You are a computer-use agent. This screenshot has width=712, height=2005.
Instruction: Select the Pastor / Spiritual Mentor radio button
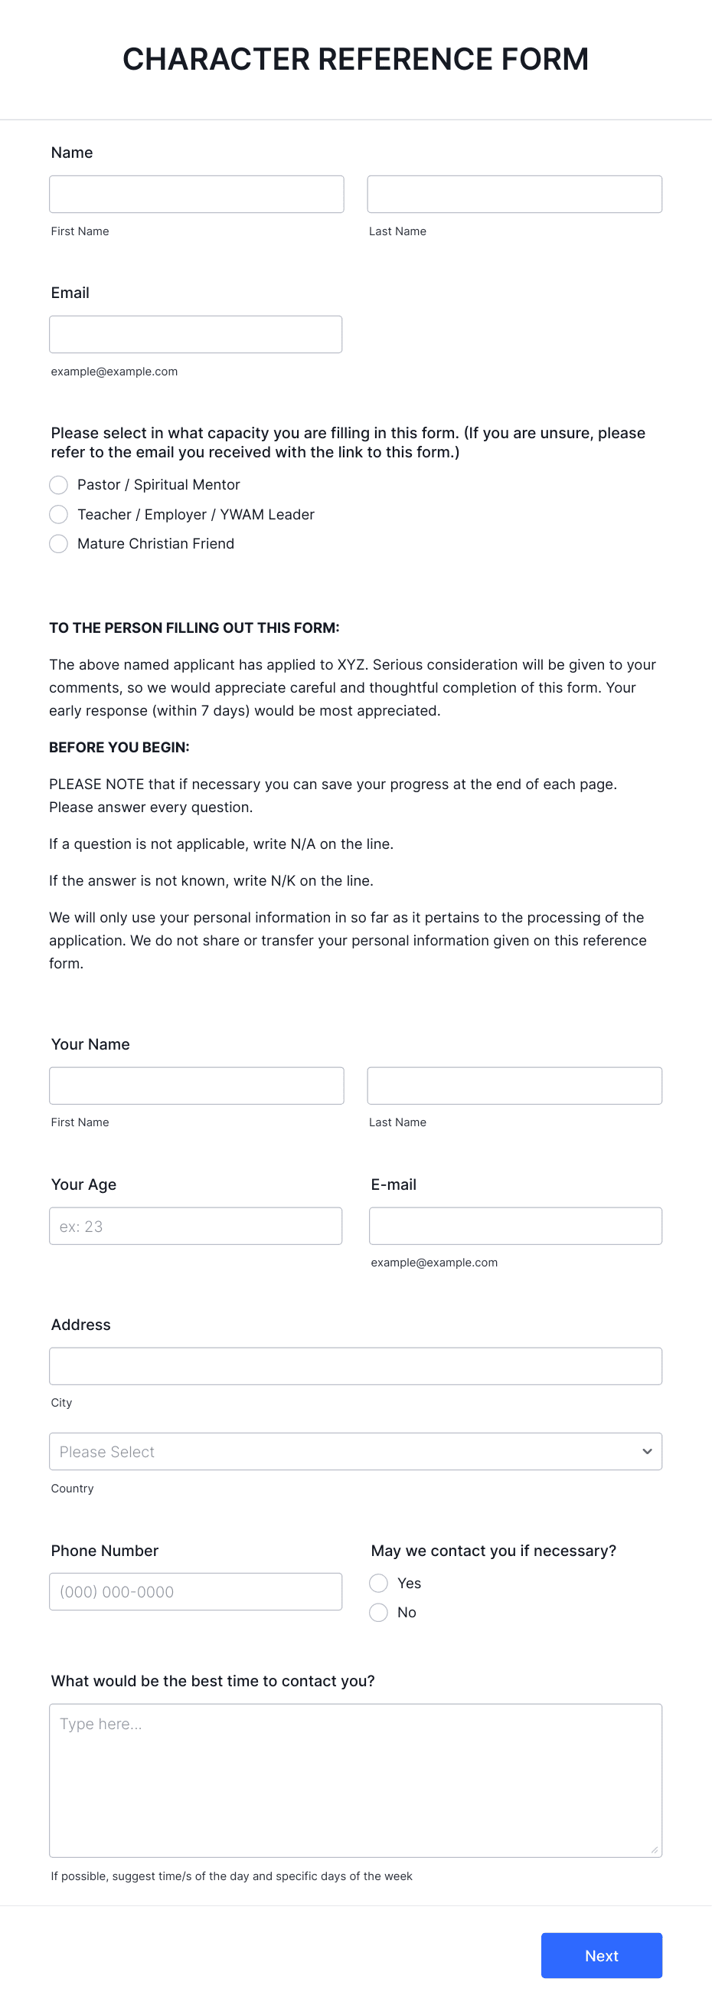pos(58,484)
